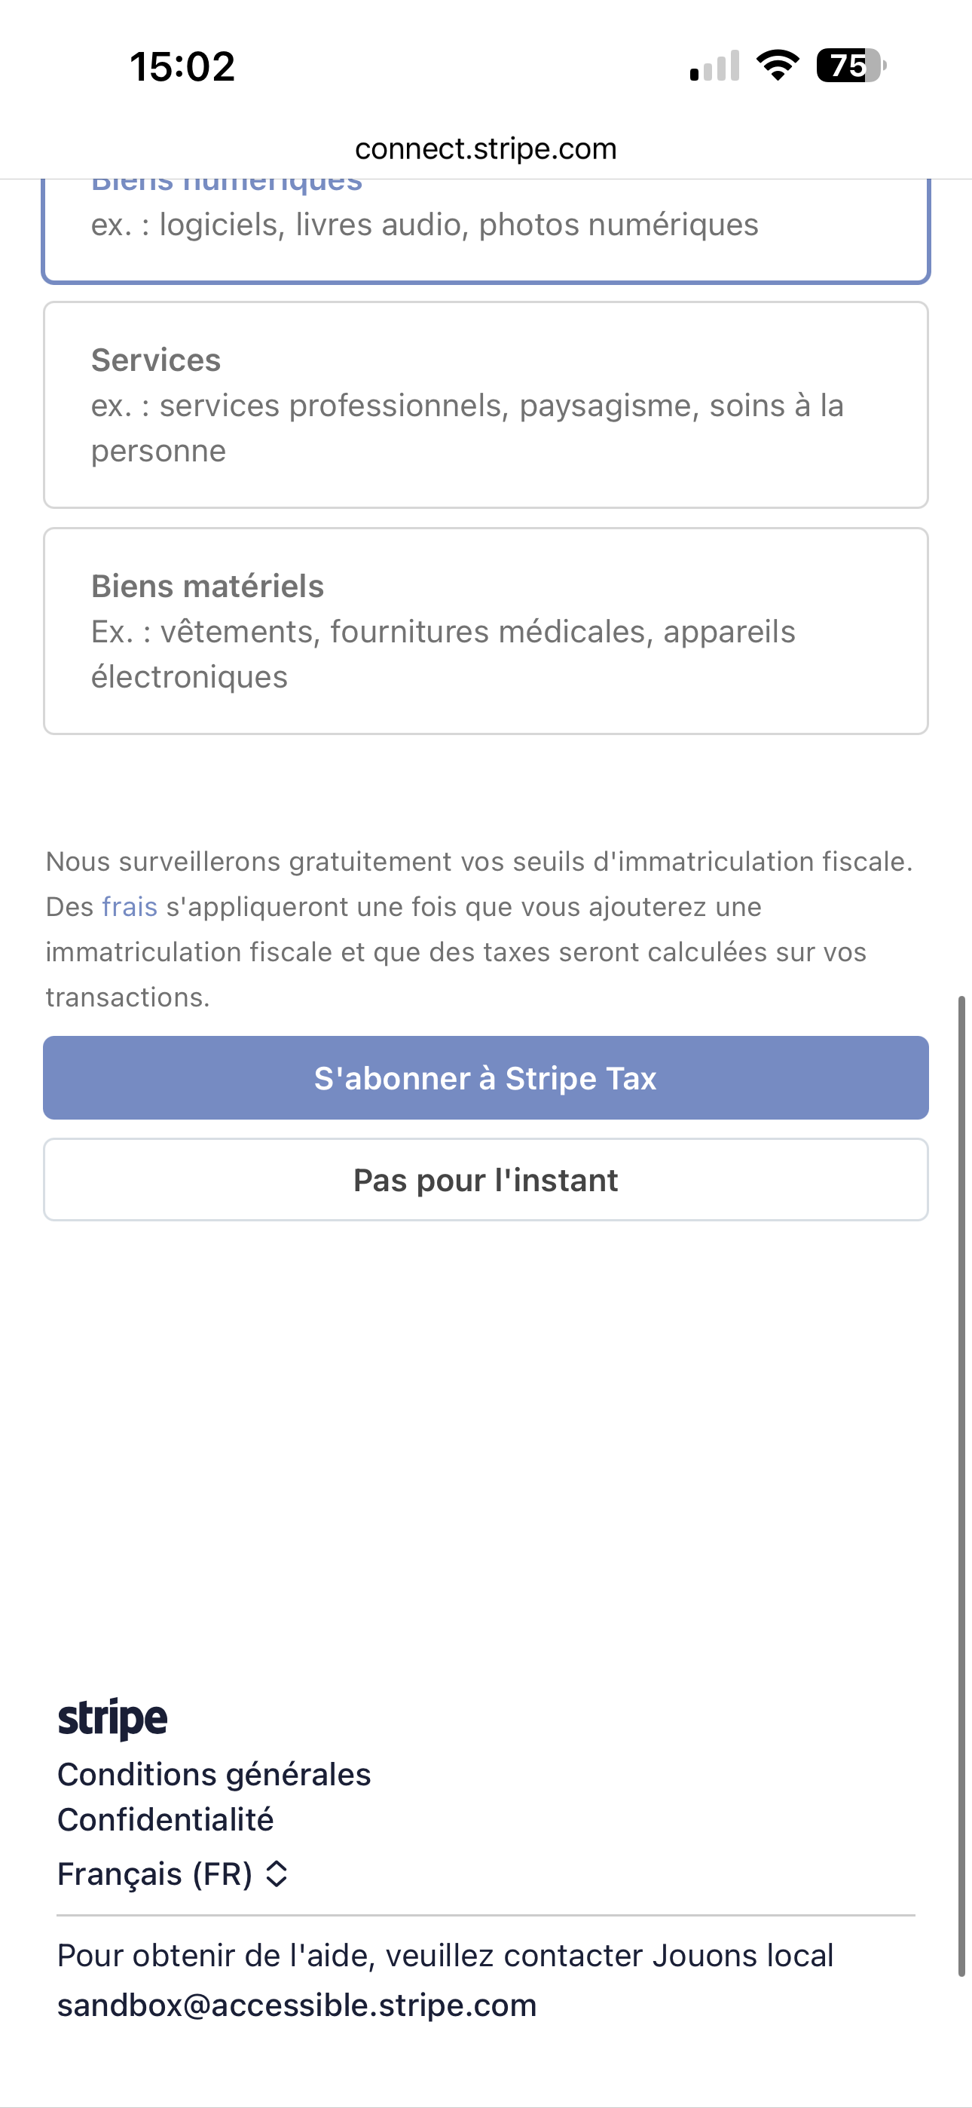Screen dimensions: 972x2108
Task: Click the up-down chevron beside Français (FR)
Action: click(x=277, y=1874)
